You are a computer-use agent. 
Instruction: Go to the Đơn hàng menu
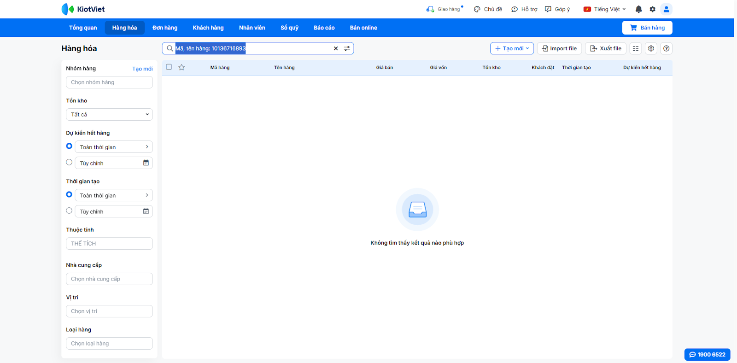[165, 28]
